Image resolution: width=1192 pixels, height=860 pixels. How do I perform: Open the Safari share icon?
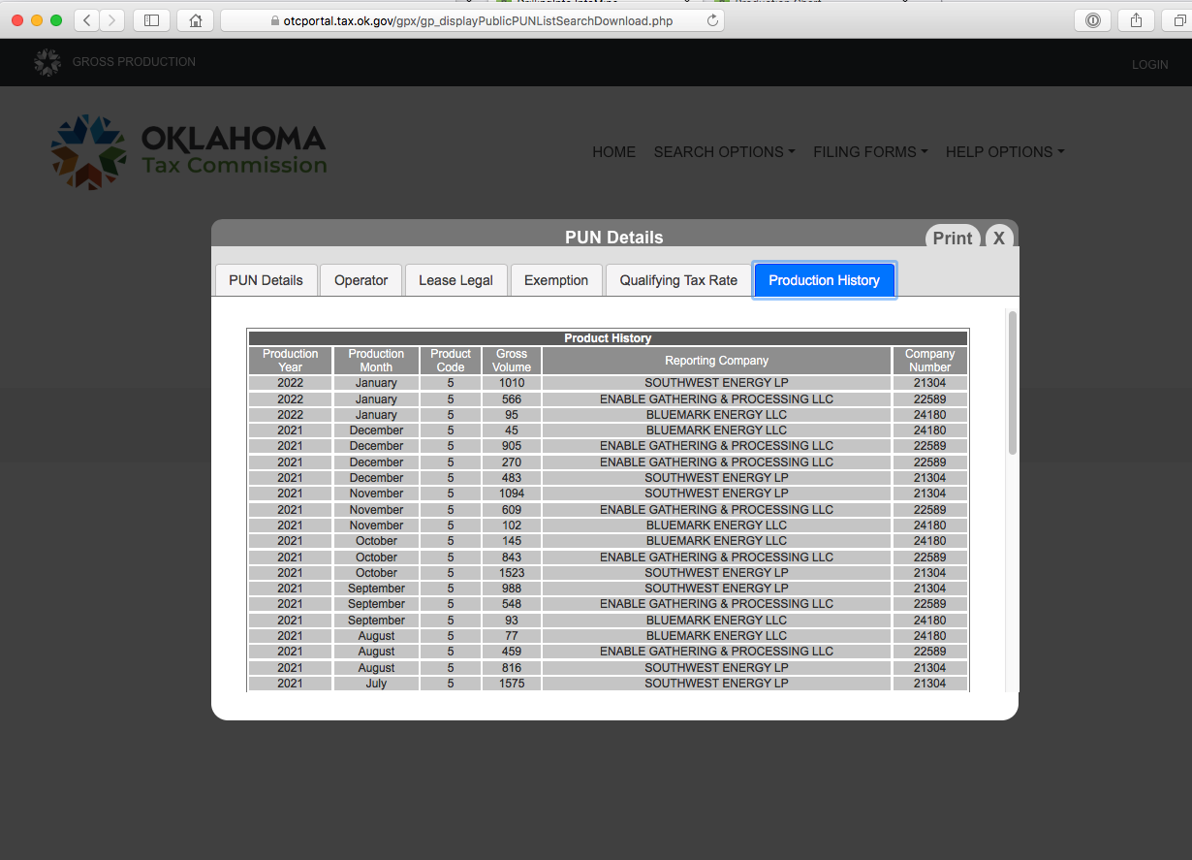tap(1137, 20)
